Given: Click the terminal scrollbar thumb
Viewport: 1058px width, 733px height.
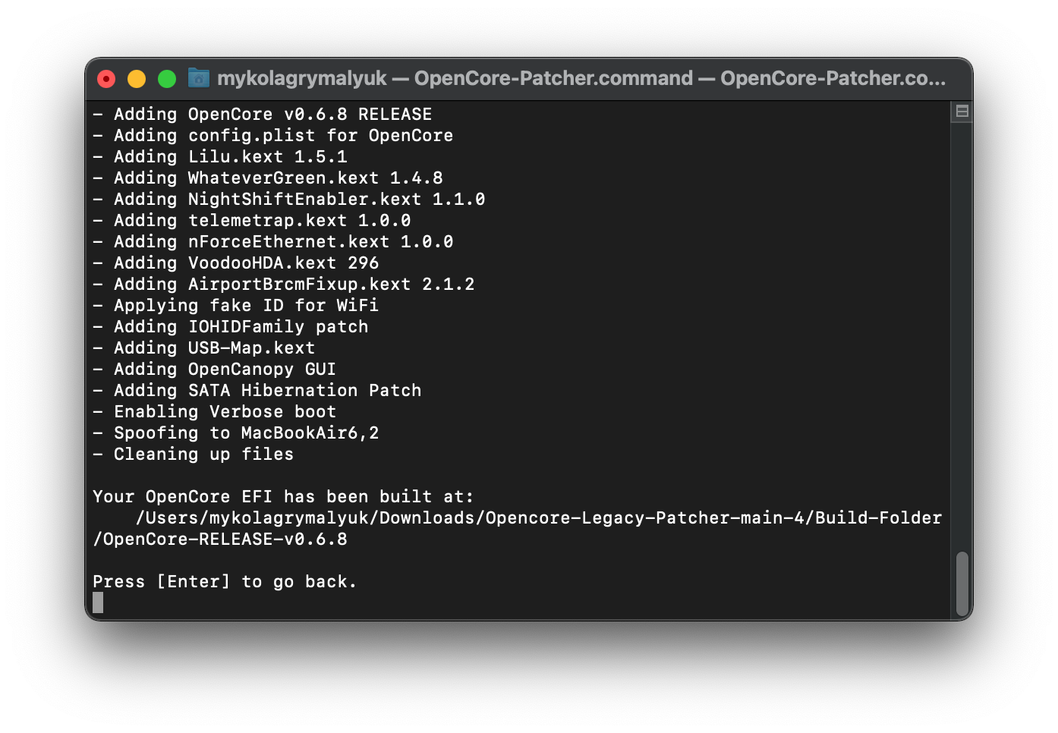Looking at the screenshot, I should (962, 583).
